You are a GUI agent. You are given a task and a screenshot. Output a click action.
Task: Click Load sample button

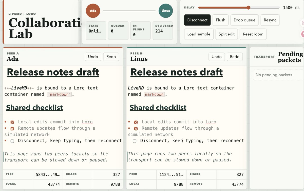[199, 34]
